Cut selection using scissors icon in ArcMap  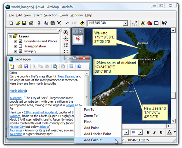tap(39, 23)
